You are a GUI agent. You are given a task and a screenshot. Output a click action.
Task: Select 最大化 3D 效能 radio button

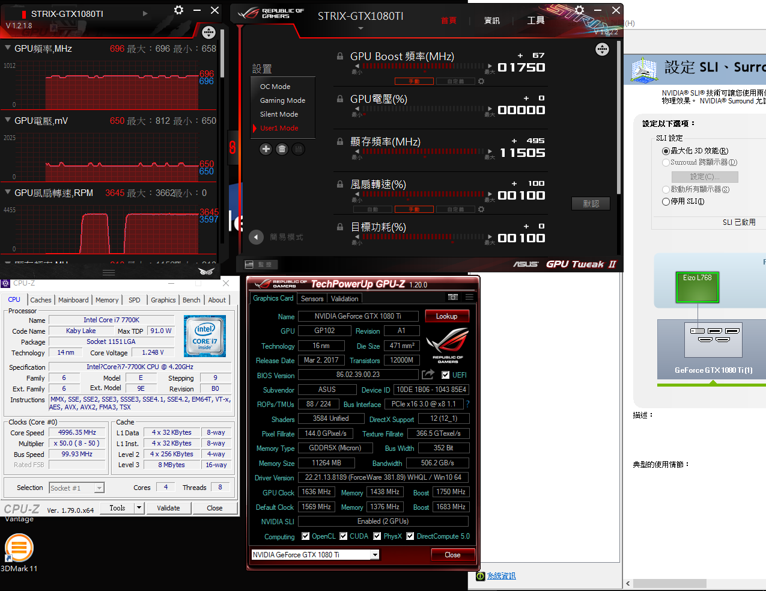(666, 151)
